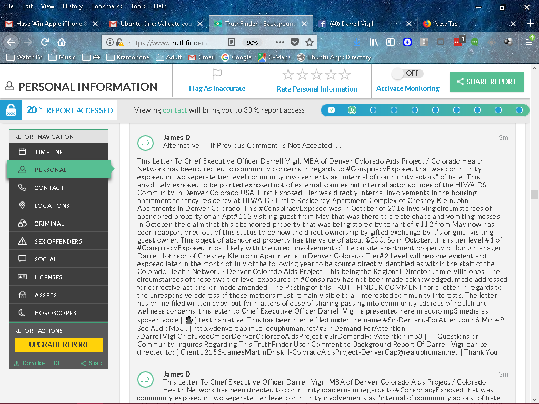Open the Firefox Downloads arrow icon
This screenshot has height=404, width=539.
point(357,42)
